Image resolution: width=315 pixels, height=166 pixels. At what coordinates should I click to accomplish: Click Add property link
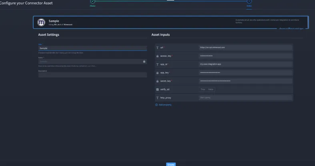click(165, 105)
